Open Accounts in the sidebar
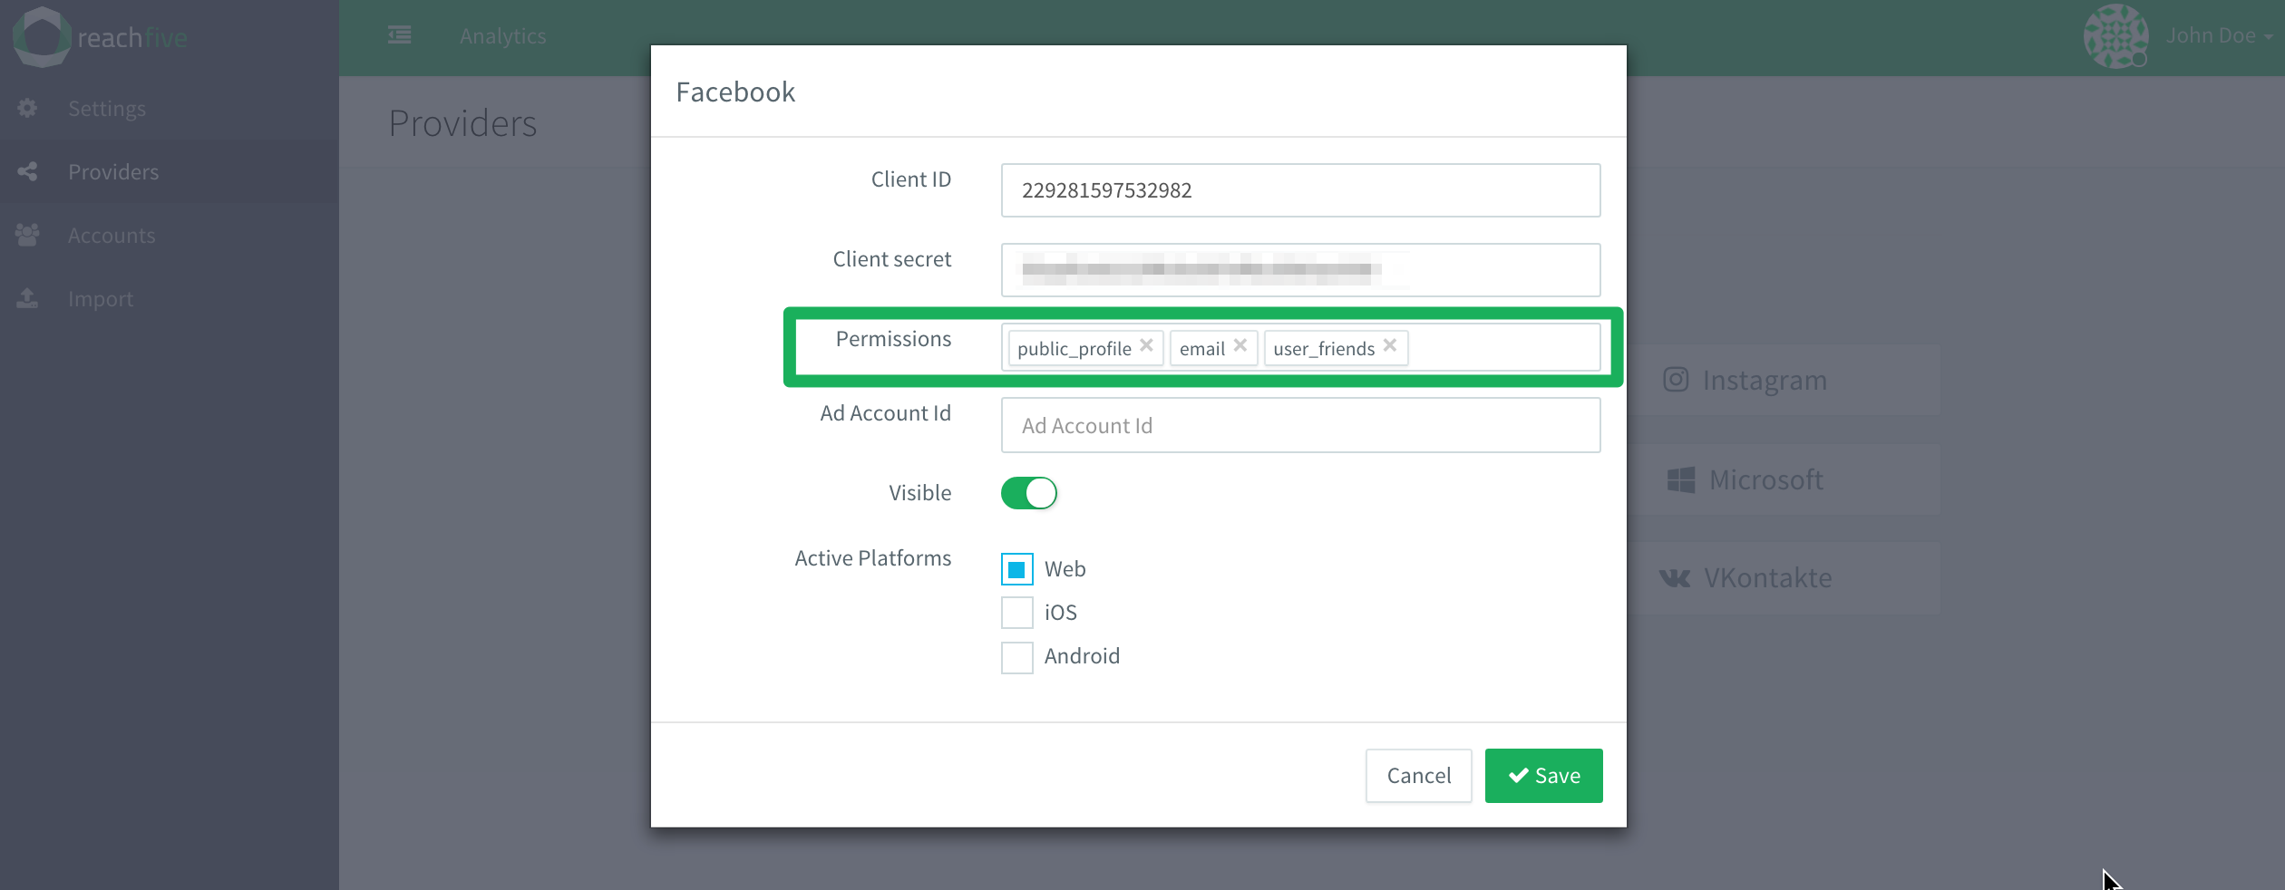2285x890 pixels. [x=112, y=236]
